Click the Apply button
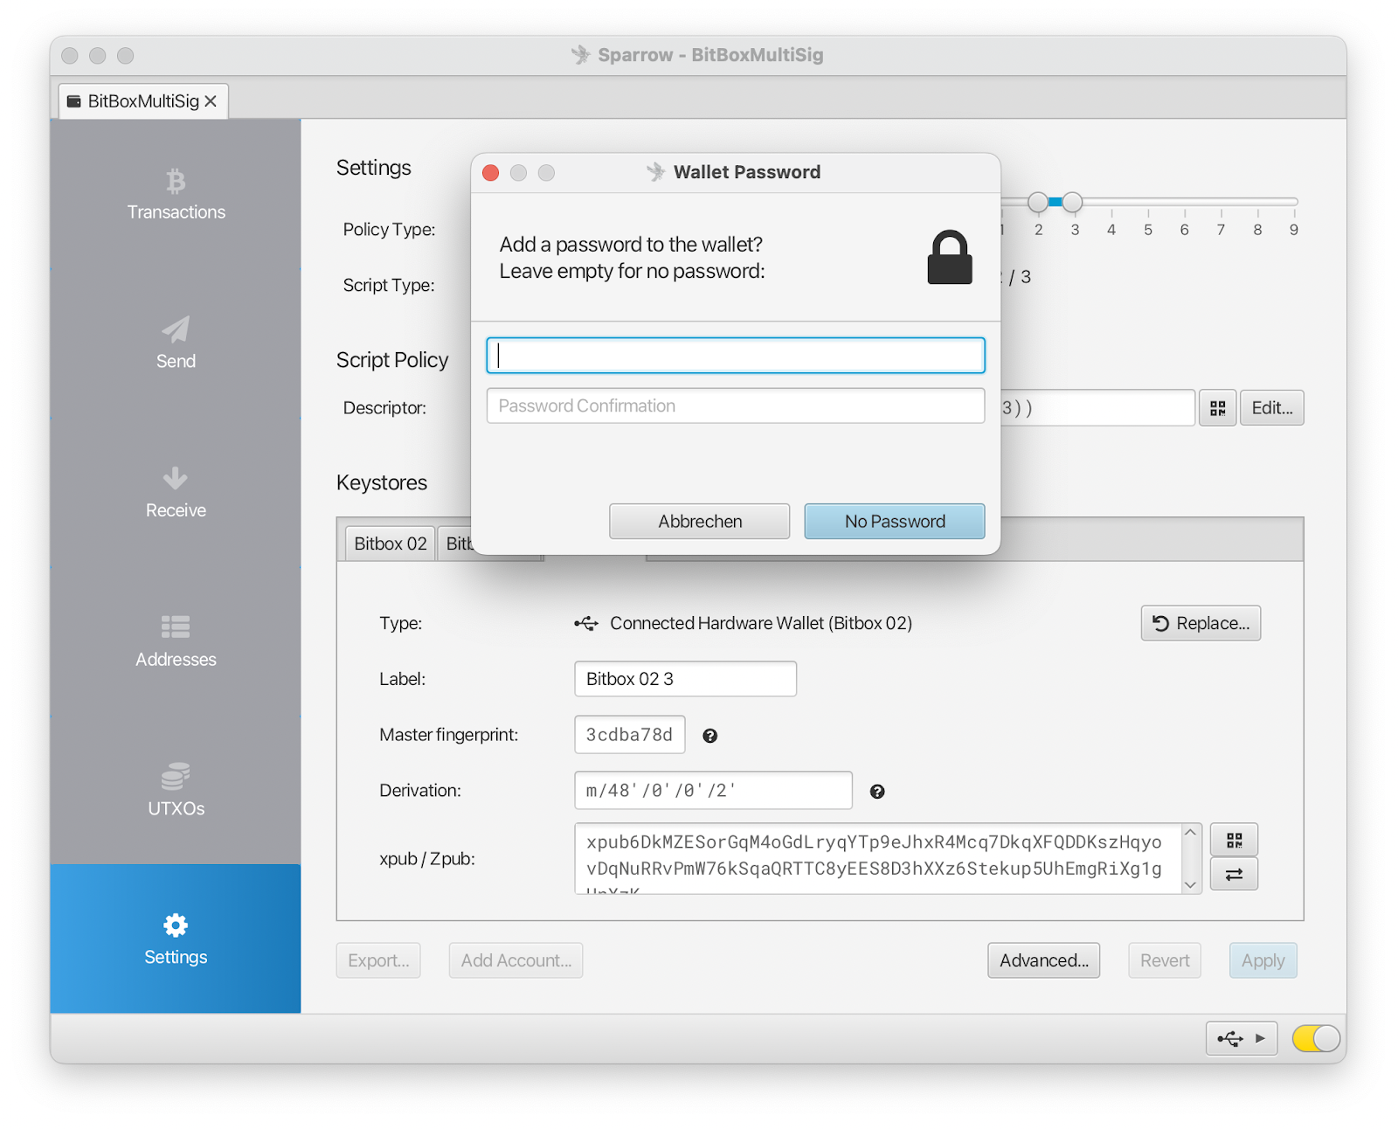Image resolution: width=1398 pixels, height=1129 pixels. (1263, 960)
